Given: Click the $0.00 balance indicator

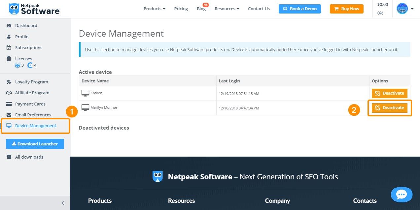Looking at the screenshot, I should (x=382, y=5).
